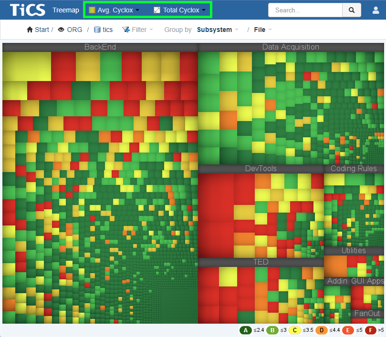The image size is (386, 337).
Task: Open the user account icon
Action: point(376,10)
